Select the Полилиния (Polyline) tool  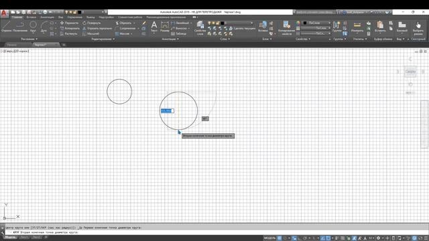[20, 27]
